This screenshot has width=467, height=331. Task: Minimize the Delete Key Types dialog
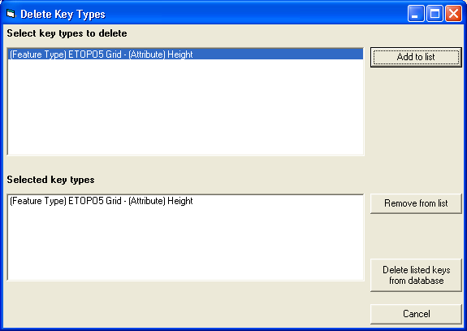click(x=416, y=13)
